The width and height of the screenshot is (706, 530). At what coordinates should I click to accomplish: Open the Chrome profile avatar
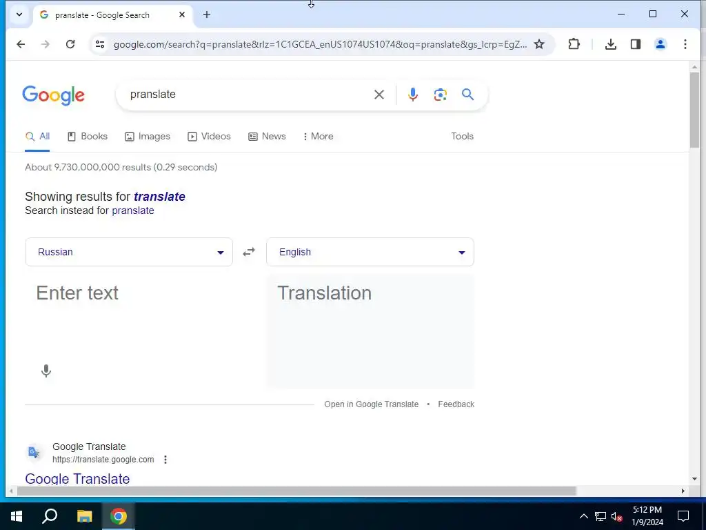(x=660, y=44)
